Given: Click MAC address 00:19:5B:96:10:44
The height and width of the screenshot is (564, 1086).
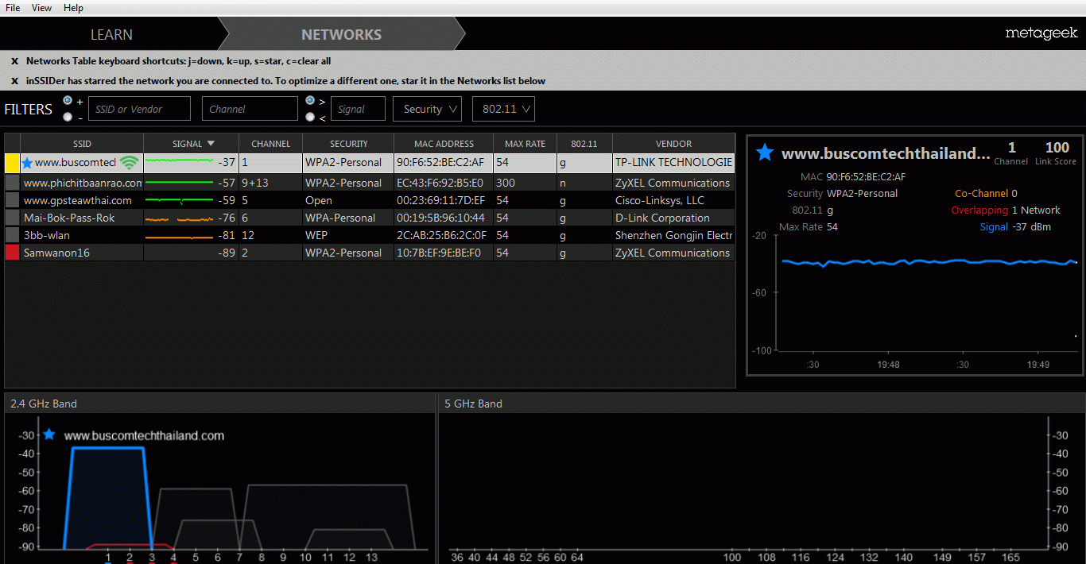Looking at the screenshot, I should (444, 218).
